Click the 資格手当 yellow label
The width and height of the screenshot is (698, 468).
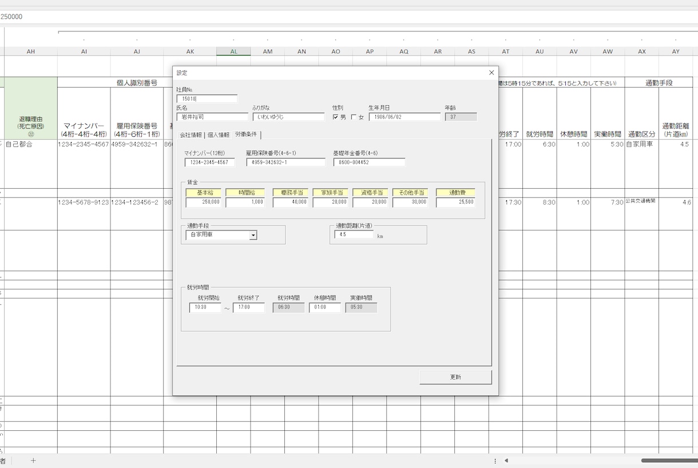click(x=370, y=193)
